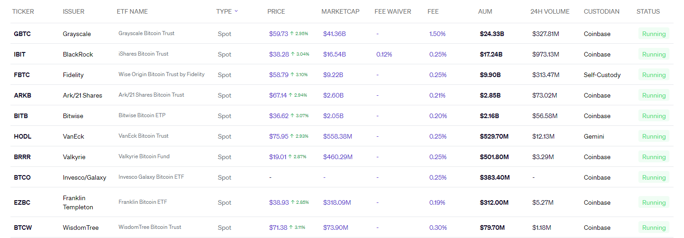Image resolution: width=684 pixels, height=238 pixels.
Task: Click ARKB market cap $2.60B
Action: [x=333, y=95]
